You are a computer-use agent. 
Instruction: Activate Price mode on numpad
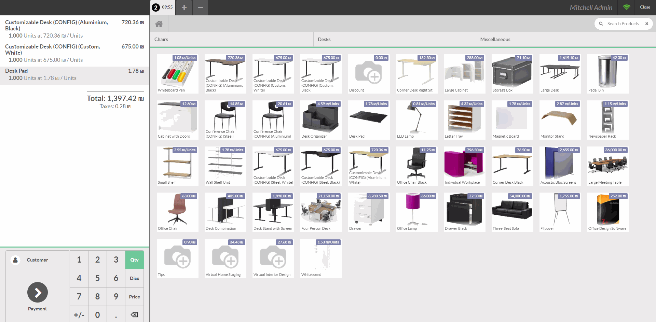135,297
